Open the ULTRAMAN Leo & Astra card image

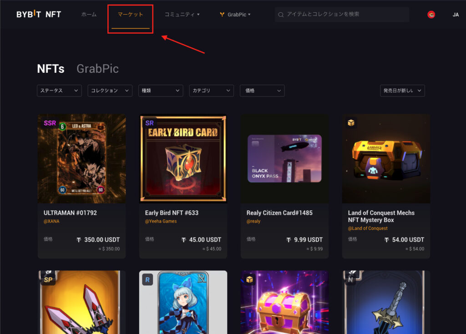82,159
